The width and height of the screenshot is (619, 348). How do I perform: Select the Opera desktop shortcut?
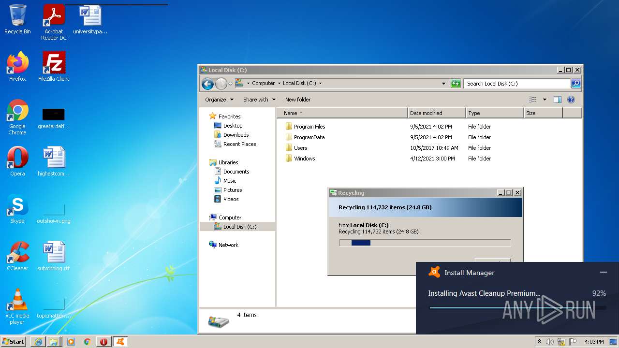(x=17, y=161)
